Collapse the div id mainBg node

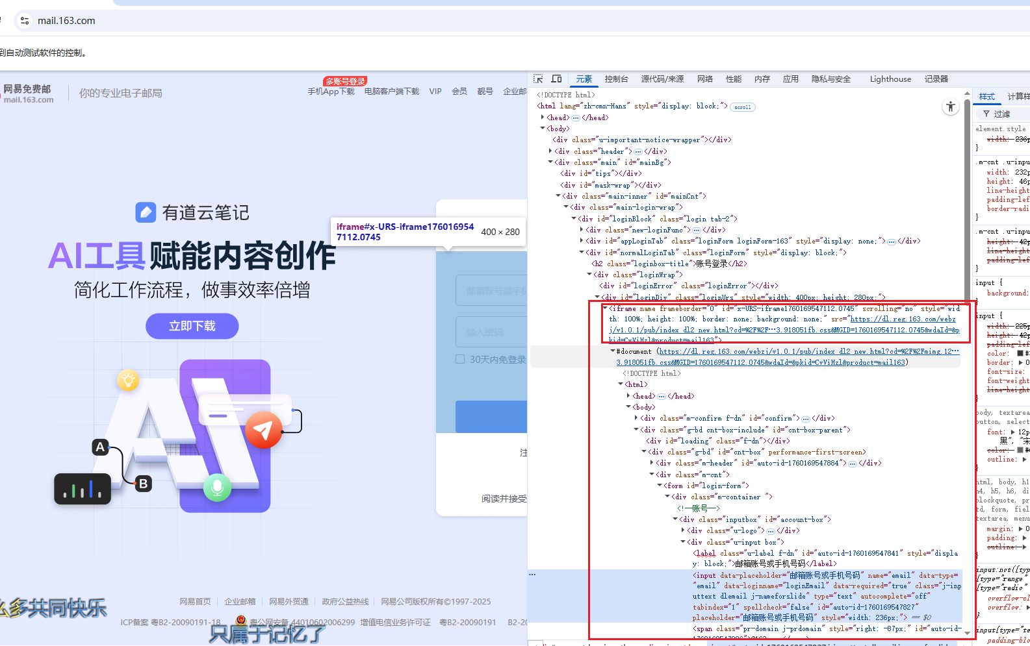tap(550, 162)
